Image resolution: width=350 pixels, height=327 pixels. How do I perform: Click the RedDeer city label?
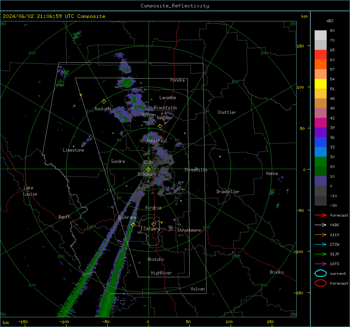pyautogui.click(x=165, y=118)
